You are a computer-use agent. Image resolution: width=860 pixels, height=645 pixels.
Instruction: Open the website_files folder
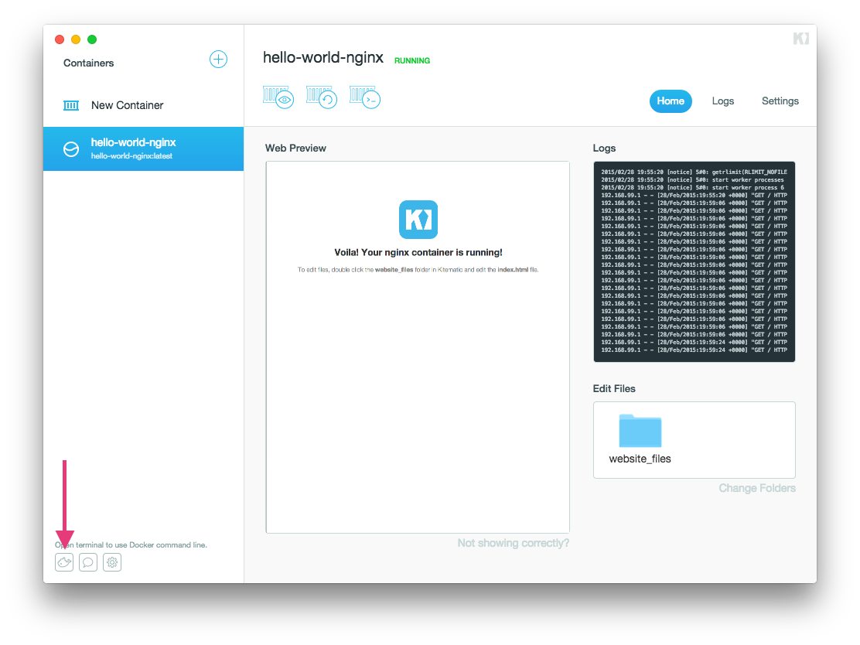tap(640, 431)
